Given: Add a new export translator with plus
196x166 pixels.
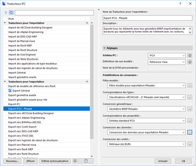Looking at the screenshot, I should point(87,82).
